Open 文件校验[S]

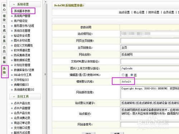(x=21, y=80)
